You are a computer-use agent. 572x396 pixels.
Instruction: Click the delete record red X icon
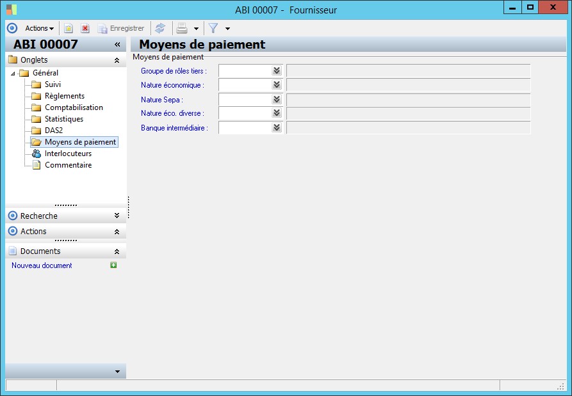pos(85,28)
